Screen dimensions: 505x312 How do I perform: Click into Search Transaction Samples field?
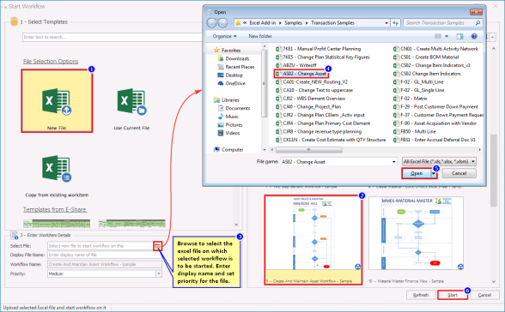click(x=438, y=23)
